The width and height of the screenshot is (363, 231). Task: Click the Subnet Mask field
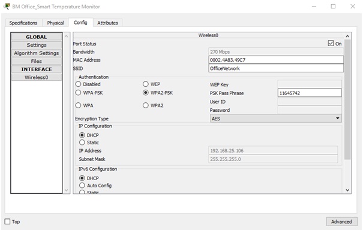273,159
